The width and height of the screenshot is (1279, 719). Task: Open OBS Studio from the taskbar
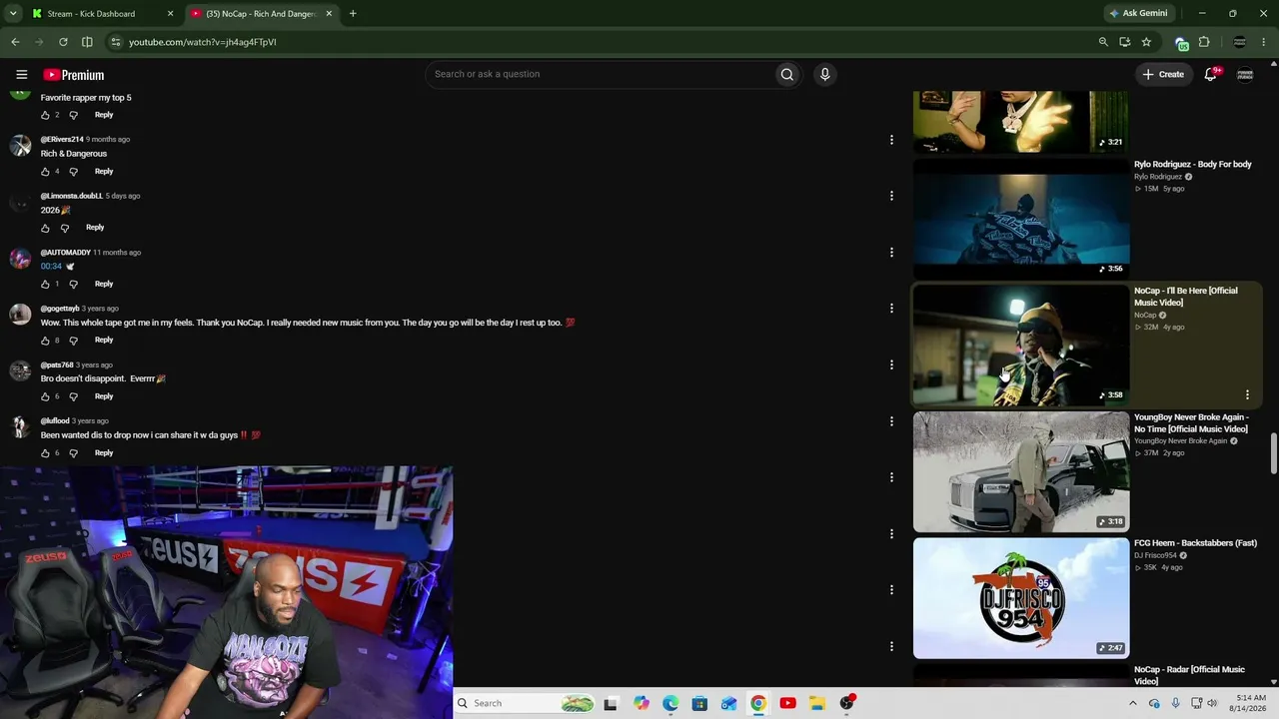(846, 703)
